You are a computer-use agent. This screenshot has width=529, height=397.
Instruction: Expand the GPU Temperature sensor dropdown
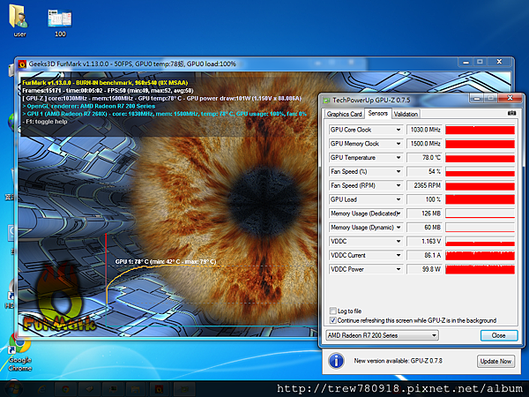pos(399,158)
